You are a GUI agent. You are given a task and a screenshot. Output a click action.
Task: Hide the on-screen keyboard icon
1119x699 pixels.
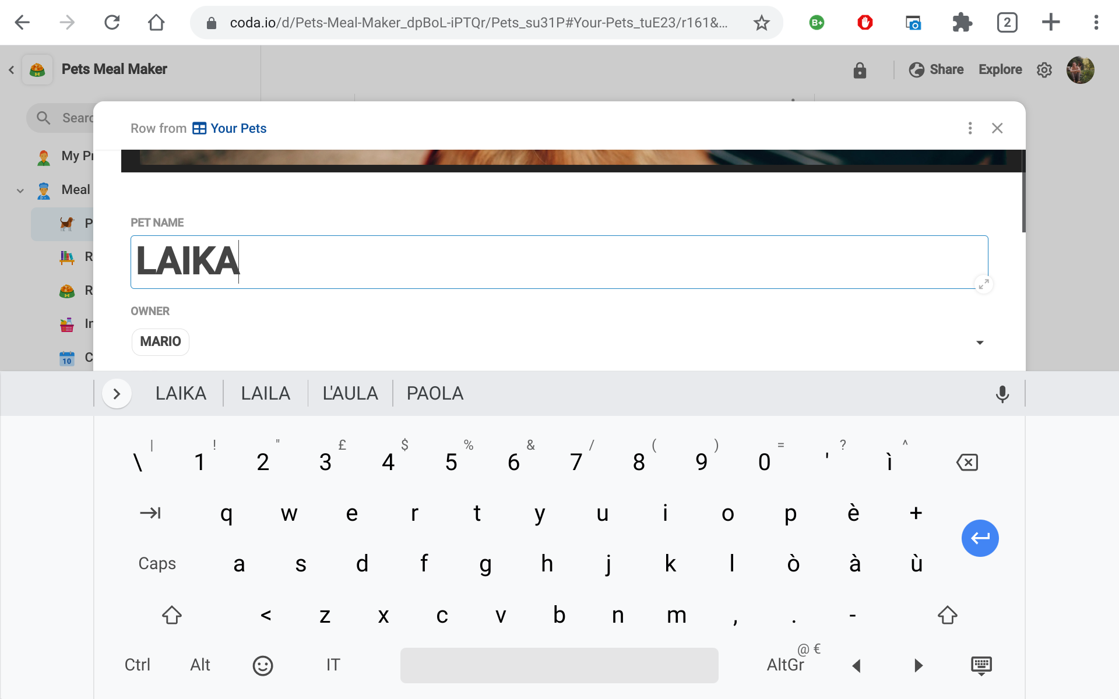(981, 665)
